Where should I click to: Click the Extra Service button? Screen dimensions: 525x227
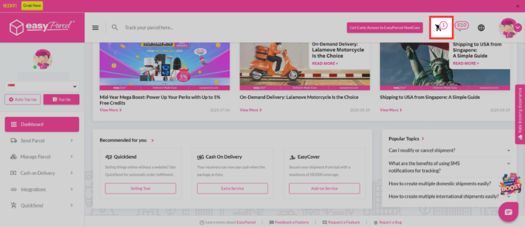coord(232,188)
